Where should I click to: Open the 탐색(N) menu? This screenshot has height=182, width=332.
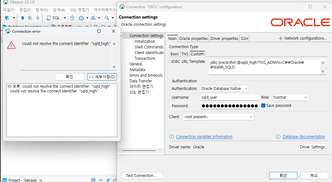tap(42, 10)
